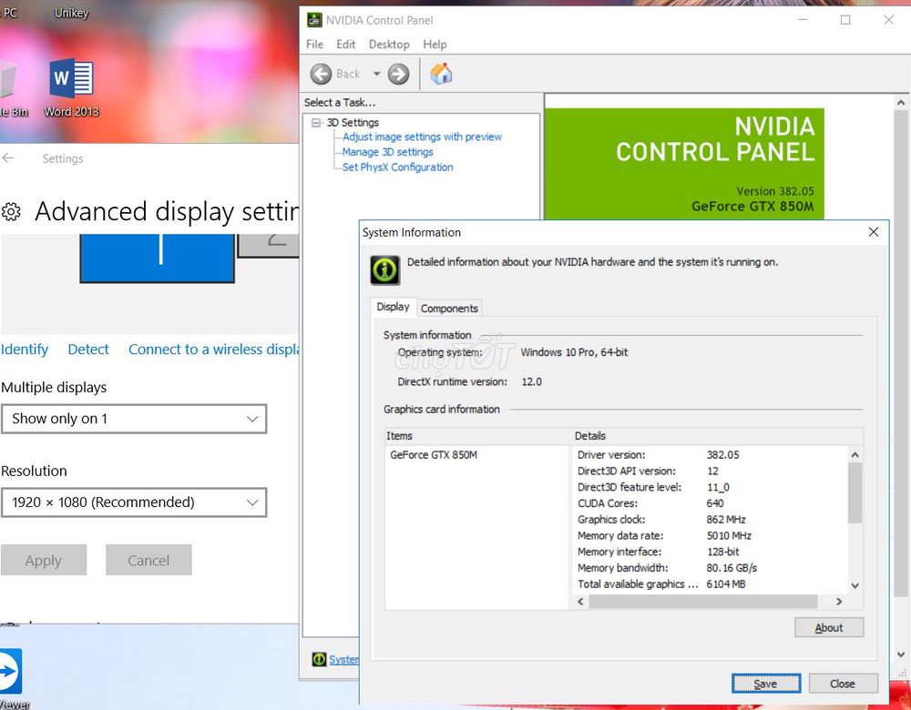Select the blue display 1 monitor thumbnail
This screenshot has width=911, height=710.
click(157, 259)
